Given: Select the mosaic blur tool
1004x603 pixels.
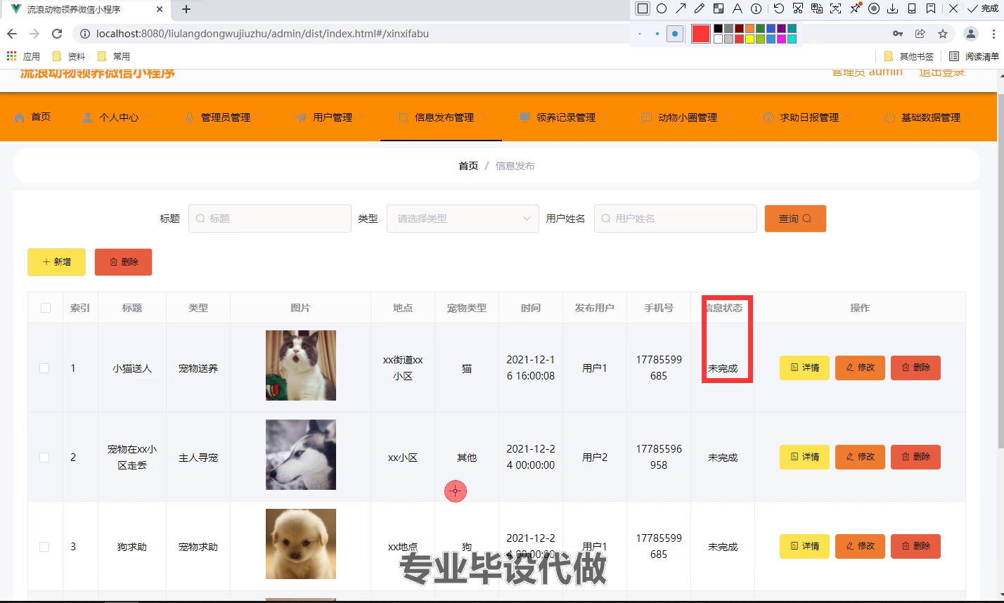Looking at the screenshot, I should tap(719, 8).
